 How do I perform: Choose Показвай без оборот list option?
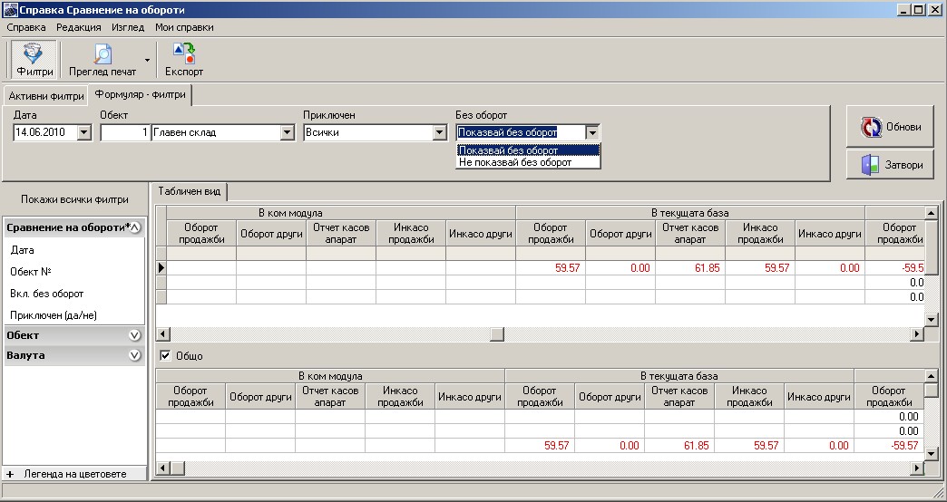[x=528, y=150]
